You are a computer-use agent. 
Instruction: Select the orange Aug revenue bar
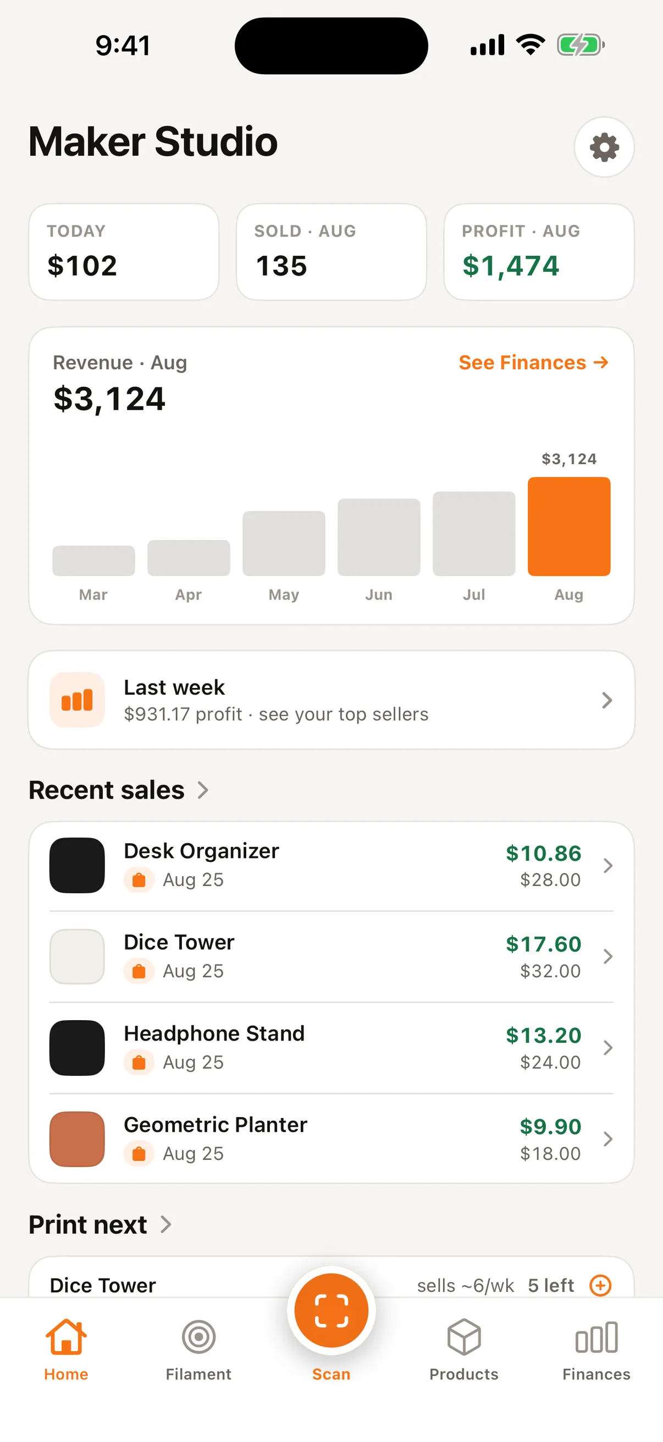[569, 526]
